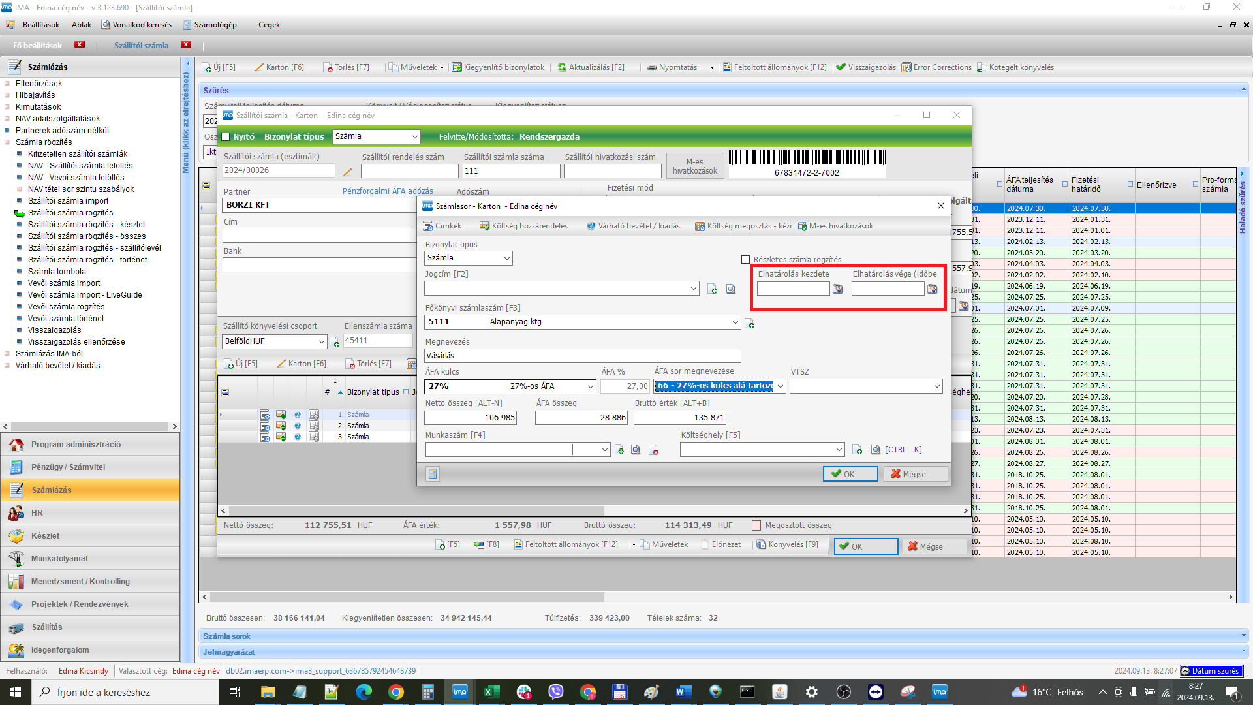Open ÁFA sor megnevezése dropdown
Viewport: 1253px width, 705px height.
[780, 386]
